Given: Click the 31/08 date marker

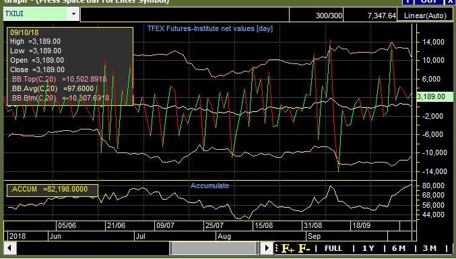Looking at the screenshot, I should click(313, 225).
